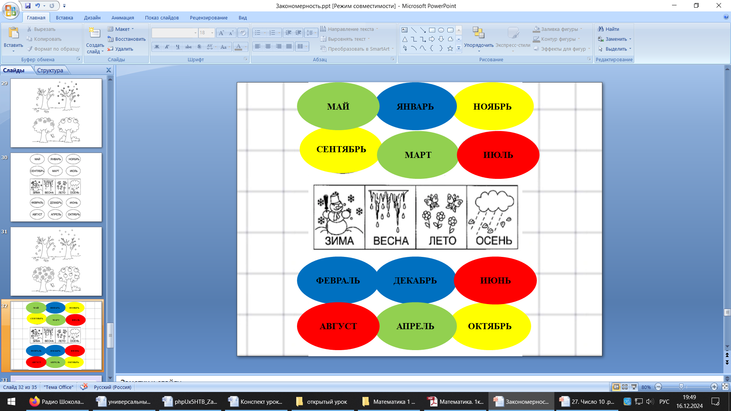Click the Save icon in quick access toolbar
The image size is (731, 411).
point(28,6)
